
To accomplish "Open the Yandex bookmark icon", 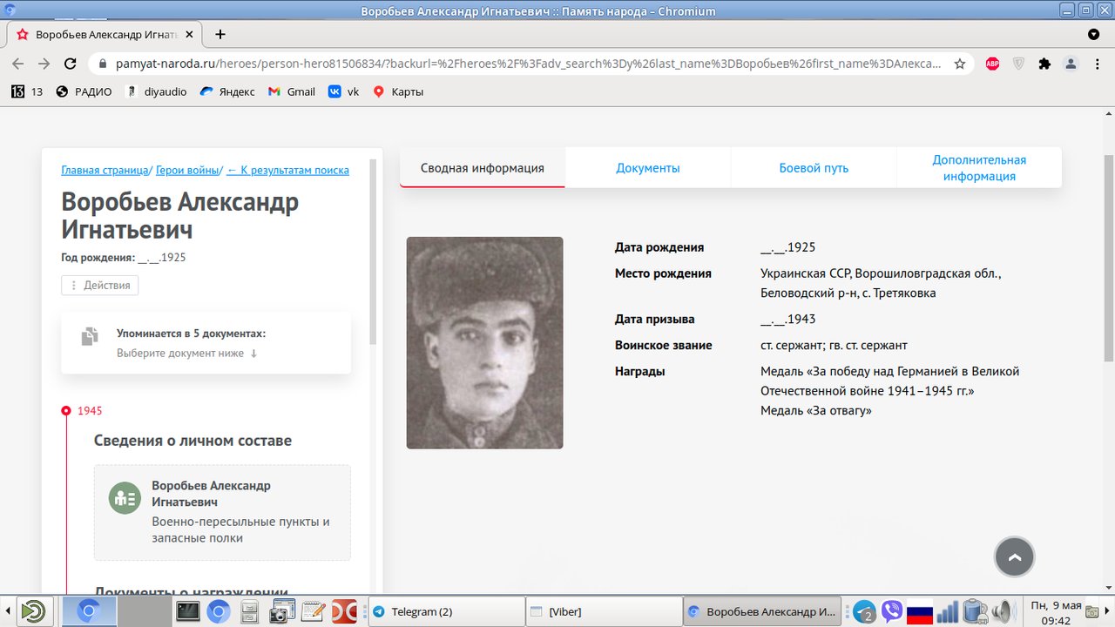I will [206, 91].
